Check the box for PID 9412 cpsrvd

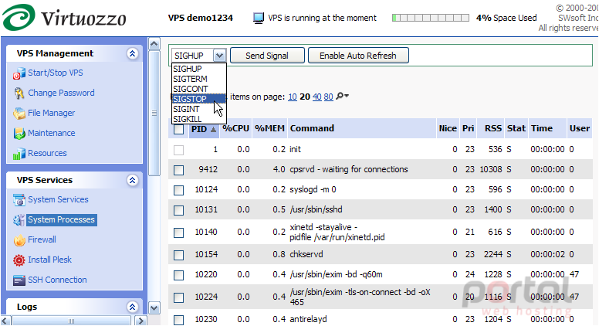(x=178, y=170)
